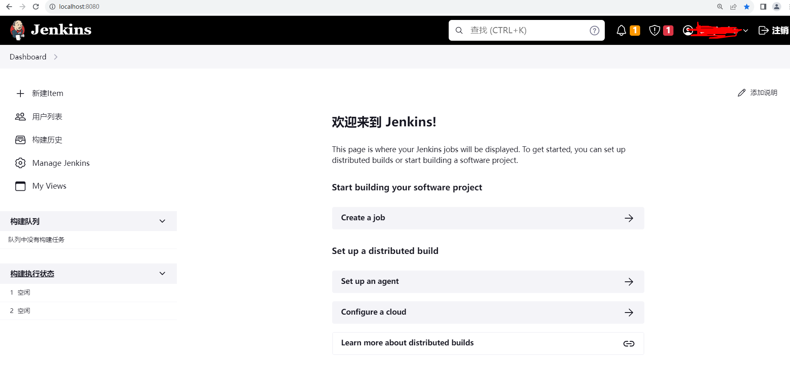790x389 pixels.
Task: Click the search help question mark icon
Action: point(594,30)
